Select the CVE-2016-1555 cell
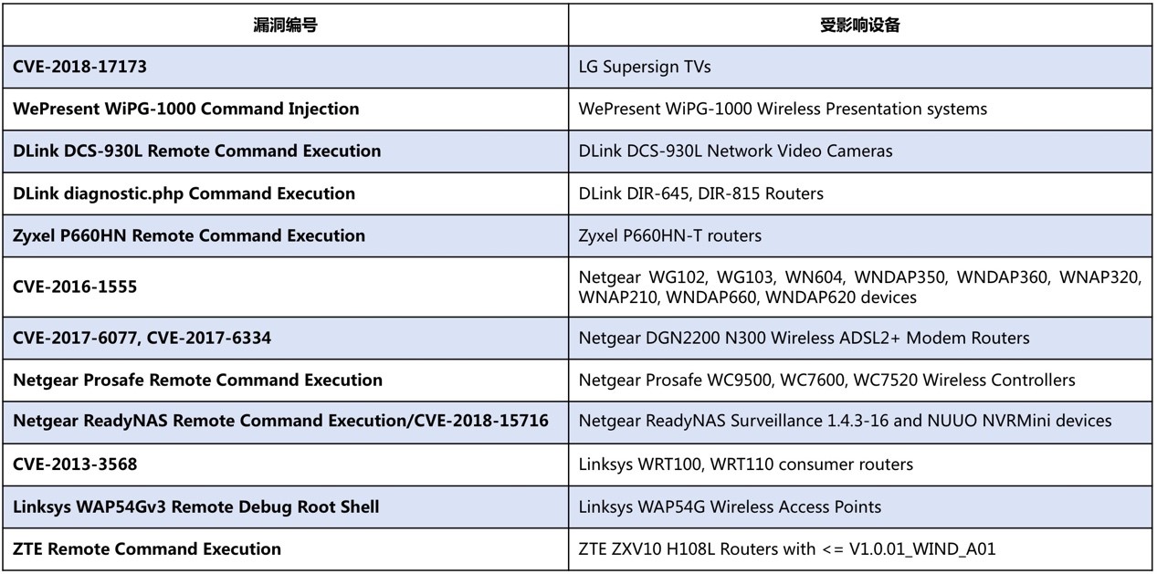This screenshot has height=574, width=1157. click(286, 287)
